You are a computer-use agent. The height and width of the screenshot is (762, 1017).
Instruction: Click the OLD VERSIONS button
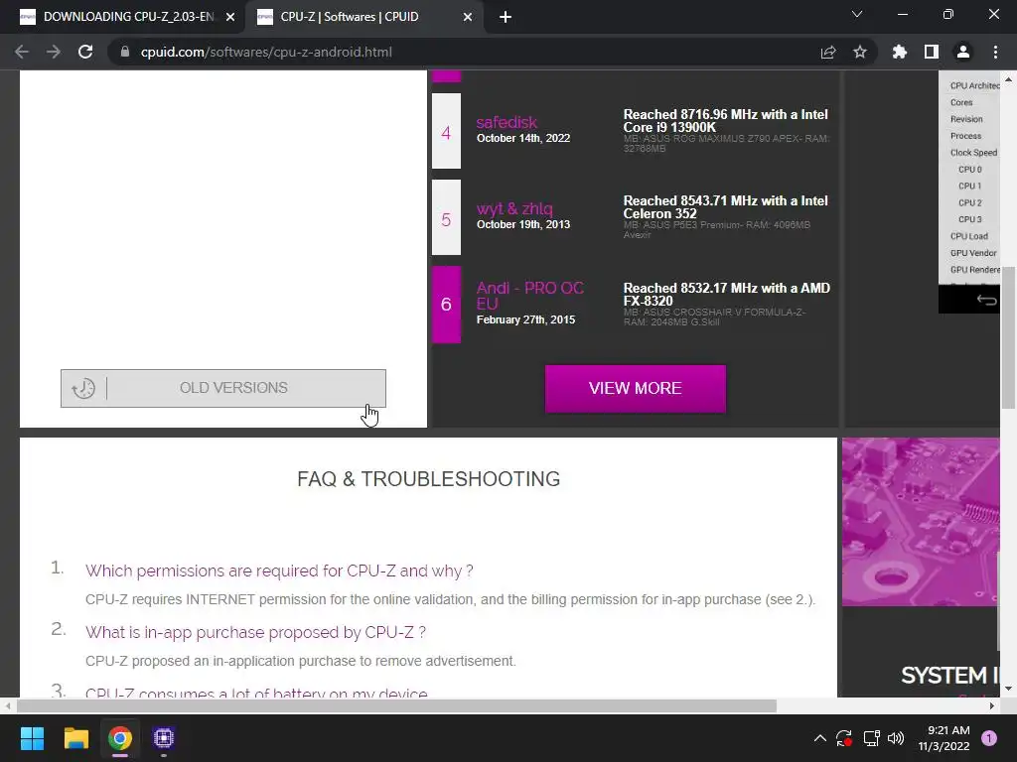pyautogui.click(x=223, y=388)
